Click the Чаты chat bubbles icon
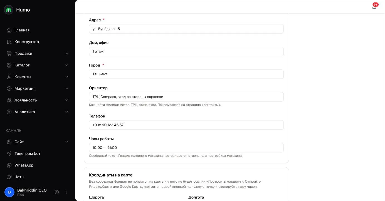The height and width of the screenshot is (201, 385). coord(9,177)
